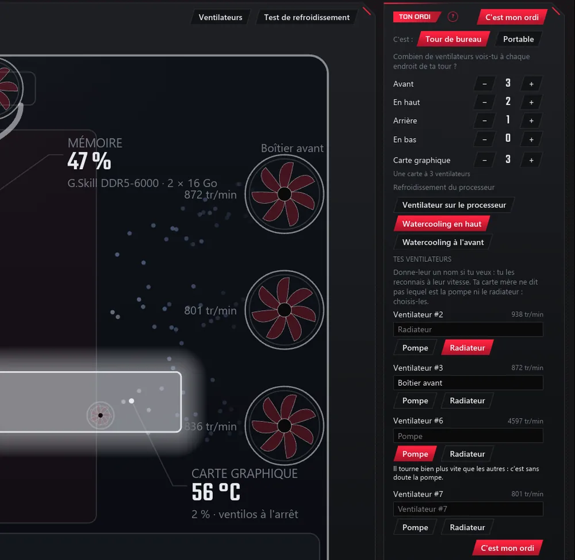Mark Ventilateur #2 as Radiateur

coord(467,348)
